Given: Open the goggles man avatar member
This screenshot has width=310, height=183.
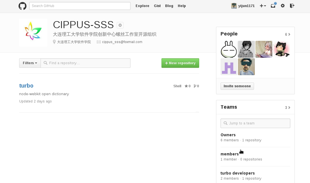Looking at the screenshot, I should (x=246, y=67).
